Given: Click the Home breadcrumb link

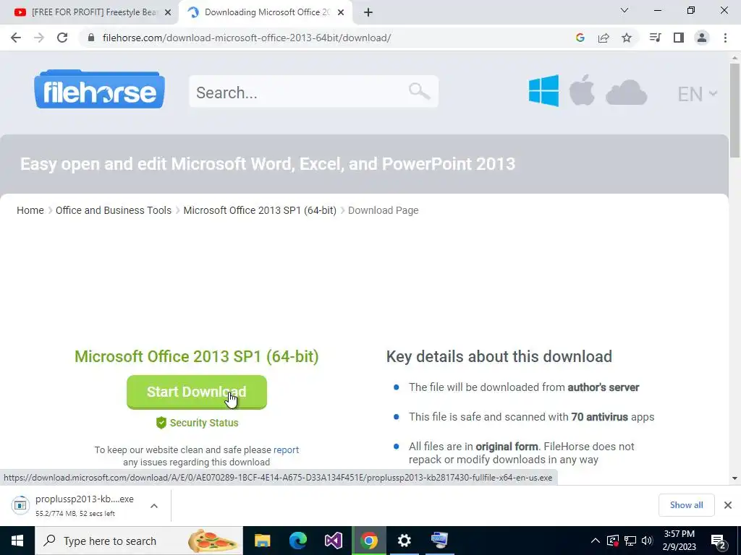Looking at the screenshot, I should click(30, 210).
